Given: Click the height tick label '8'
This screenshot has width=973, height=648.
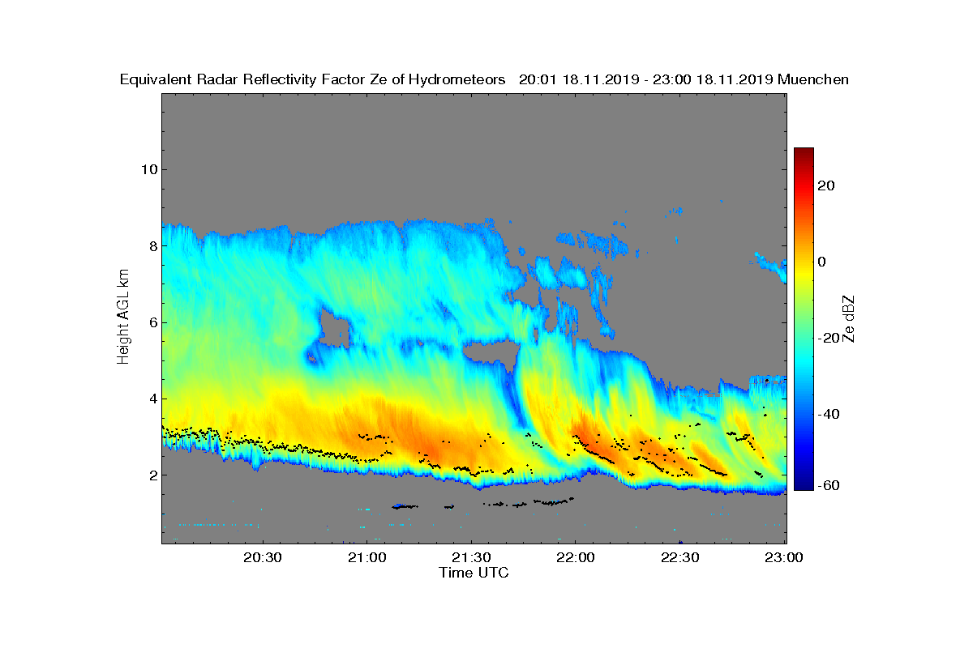Looking at the screenshot, I should pyautogui.click(x=152, y=246).
